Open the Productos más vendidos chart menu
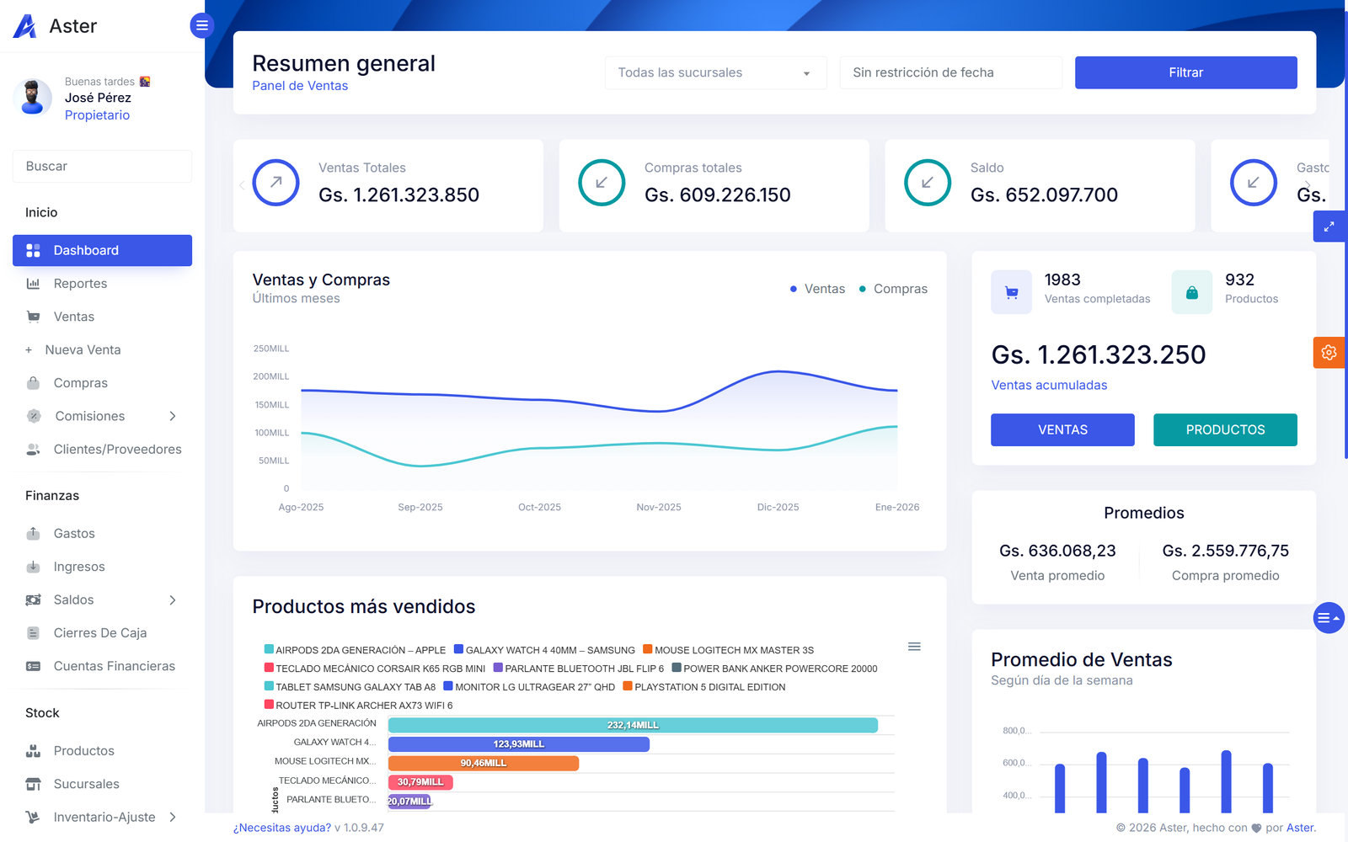 (913, 646)
